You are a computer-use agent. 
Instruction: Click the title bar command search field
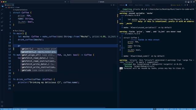[101, 2]
